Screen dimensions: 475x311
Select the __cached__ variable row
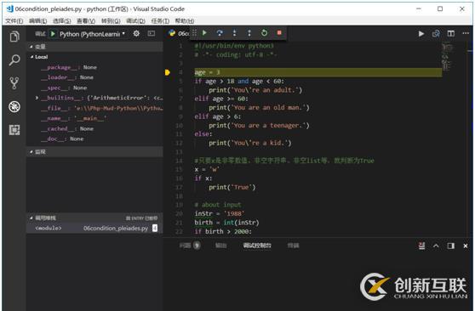94,128
